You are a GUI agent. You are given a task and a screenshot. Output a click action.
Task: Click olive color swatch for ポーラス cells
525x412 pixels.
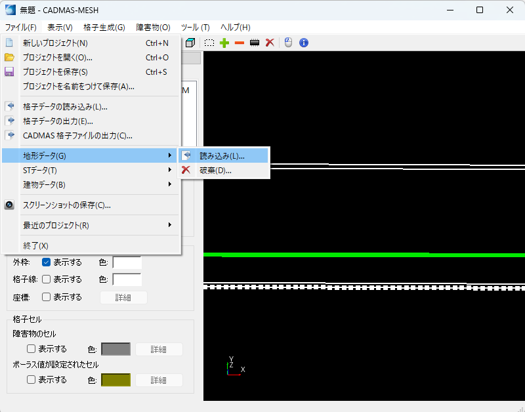pos(115,380)
